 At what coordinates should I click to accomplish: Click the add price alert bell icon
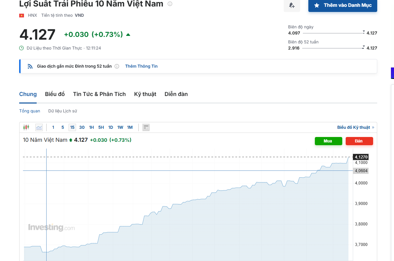[292, 5]
